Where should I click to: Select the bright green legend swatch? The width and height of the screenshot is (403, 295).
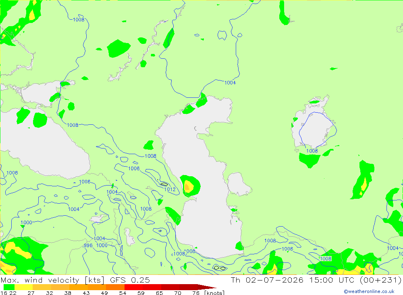9,287
